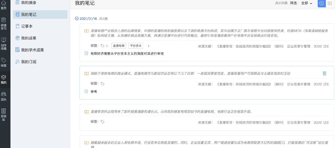Click book icon of 直播电商产业链 excerpt

tap(87, 31)
